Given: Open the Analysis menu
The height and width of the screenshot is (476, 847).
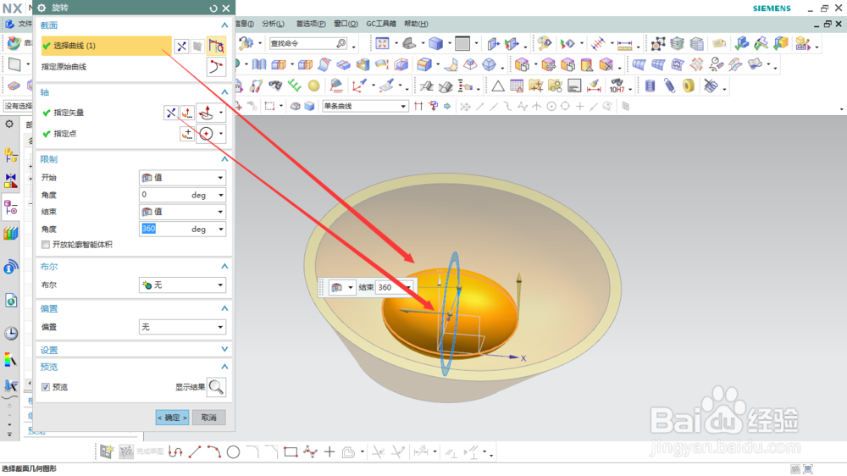Looking at the screenshot, I should [x=273, y=24].
